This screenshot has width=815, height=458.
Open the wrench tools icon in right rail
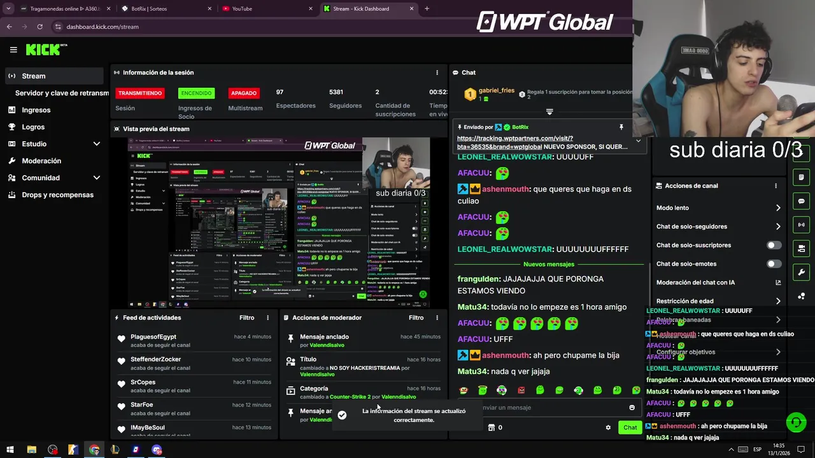click(802, 272)
